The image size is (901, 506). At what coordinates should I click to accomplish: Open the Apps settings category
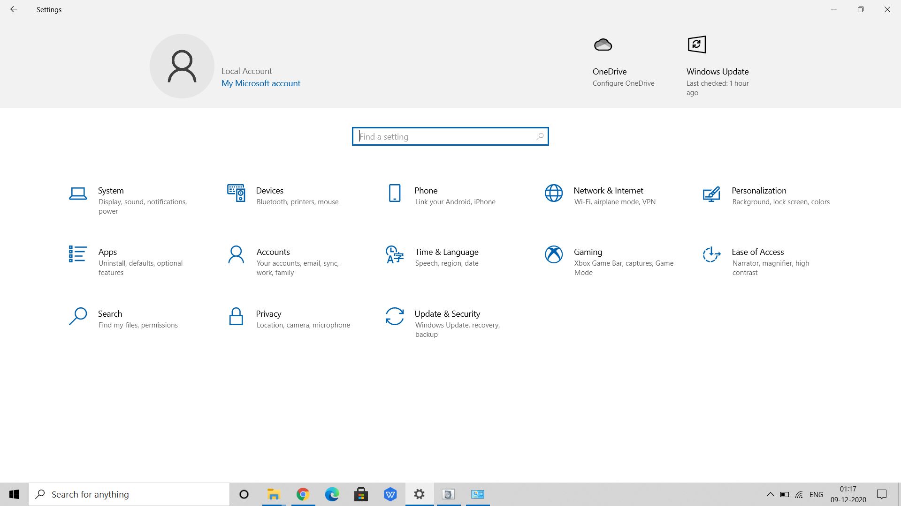pos(107,252)
